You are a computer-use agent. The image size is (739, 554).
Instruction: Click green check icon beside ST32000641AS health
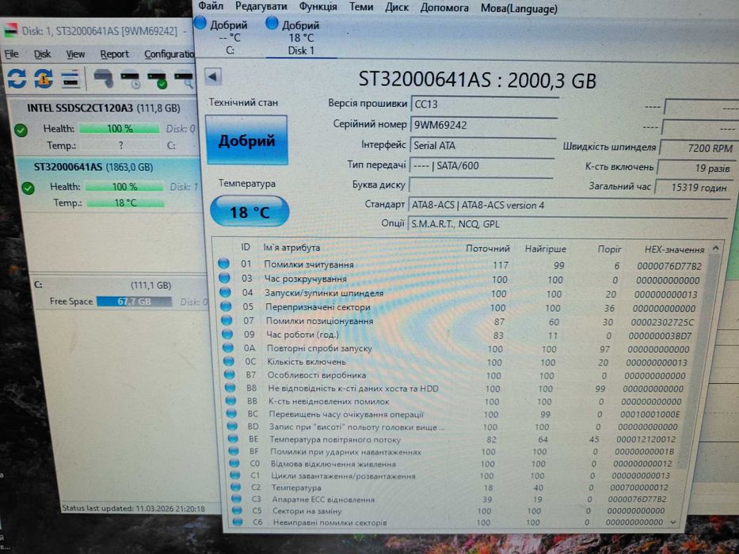click(28, 188)
